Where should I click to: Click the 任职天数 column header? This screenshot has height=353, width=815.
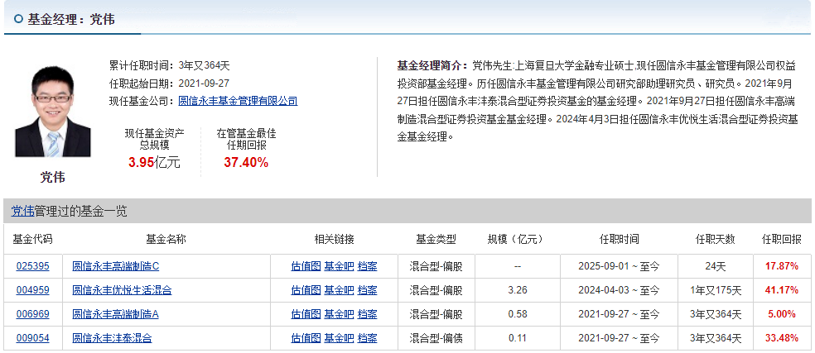tap(716, 239)
